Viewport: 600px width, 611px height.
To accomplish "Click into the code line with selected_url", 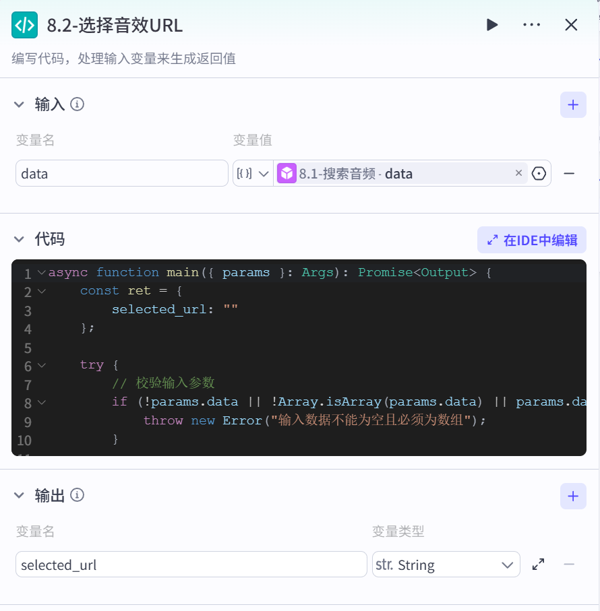I will point(175,309).
